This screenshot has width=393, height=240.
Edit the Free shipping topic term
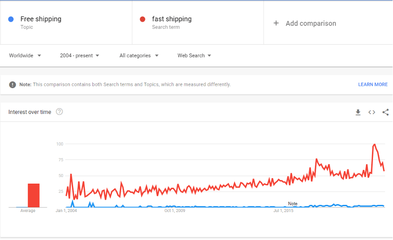[x=41, y=19]
